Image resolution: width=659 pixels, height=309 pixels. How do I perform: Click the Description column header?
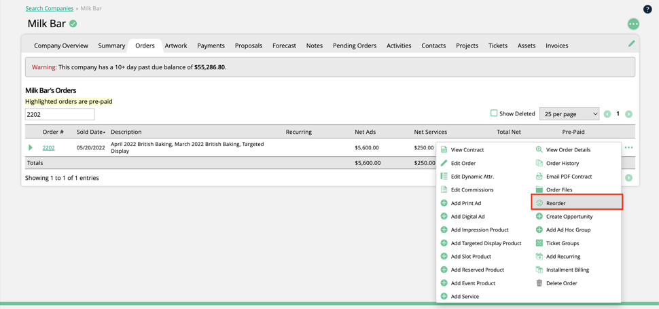click(126, 132)
